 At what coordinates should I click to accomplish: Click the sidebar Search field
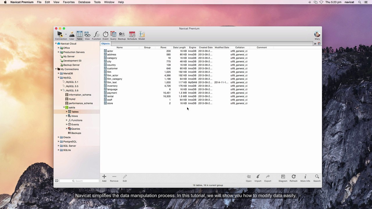tap(79, 181)
